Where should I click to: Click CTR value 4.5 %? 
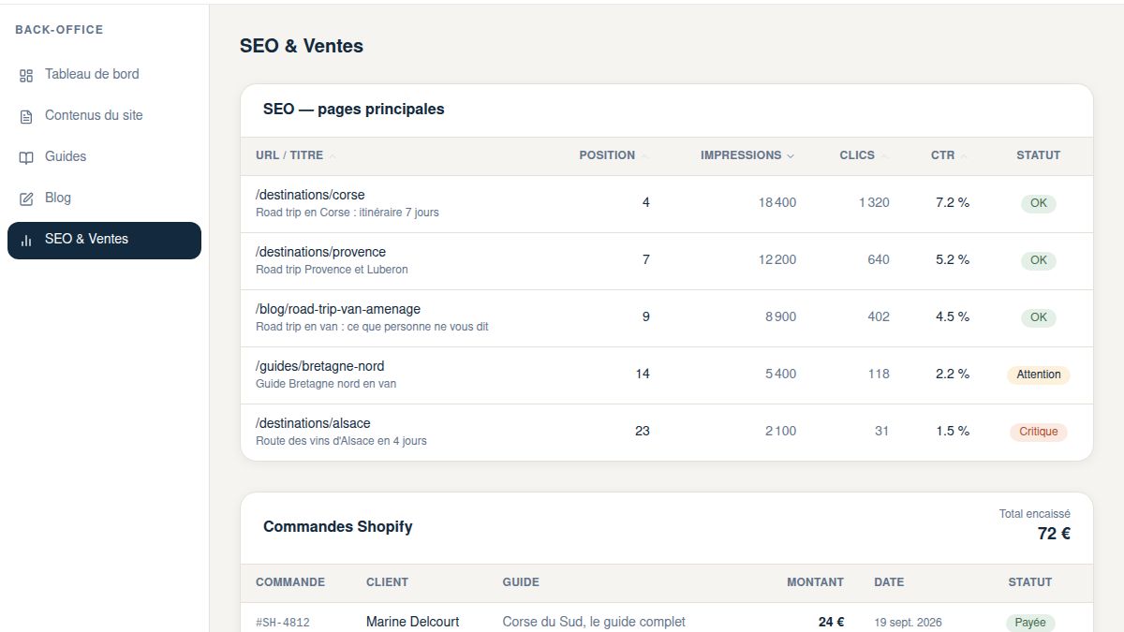953,316
